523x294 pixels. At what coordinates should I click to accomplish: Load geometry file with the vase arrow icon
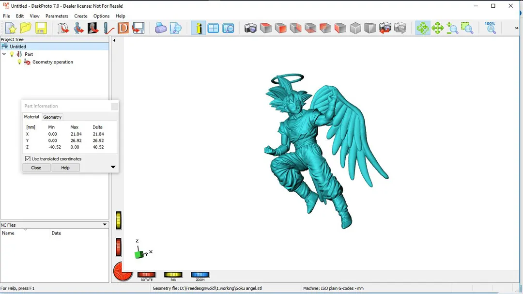click(78, 28)
